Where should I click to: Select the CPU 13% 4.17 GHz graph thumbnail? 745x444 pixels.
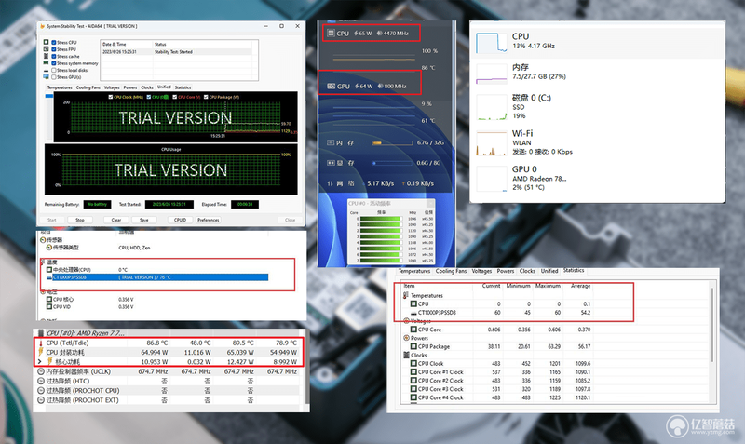492,42
